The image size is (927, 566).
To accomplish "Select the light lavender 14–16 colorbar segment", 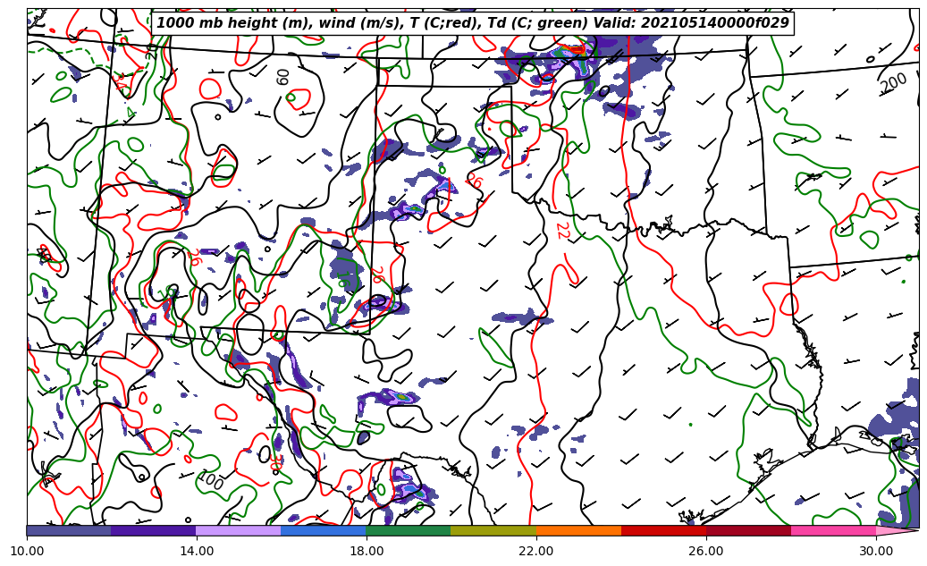I will [x=239, y=530].
